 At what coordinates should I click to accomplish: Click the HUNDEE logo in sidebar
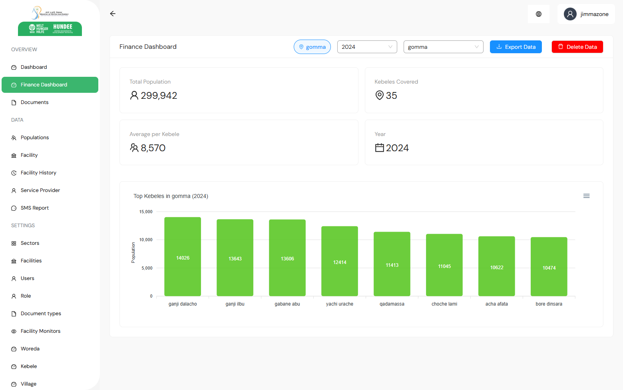coord(50,28)
